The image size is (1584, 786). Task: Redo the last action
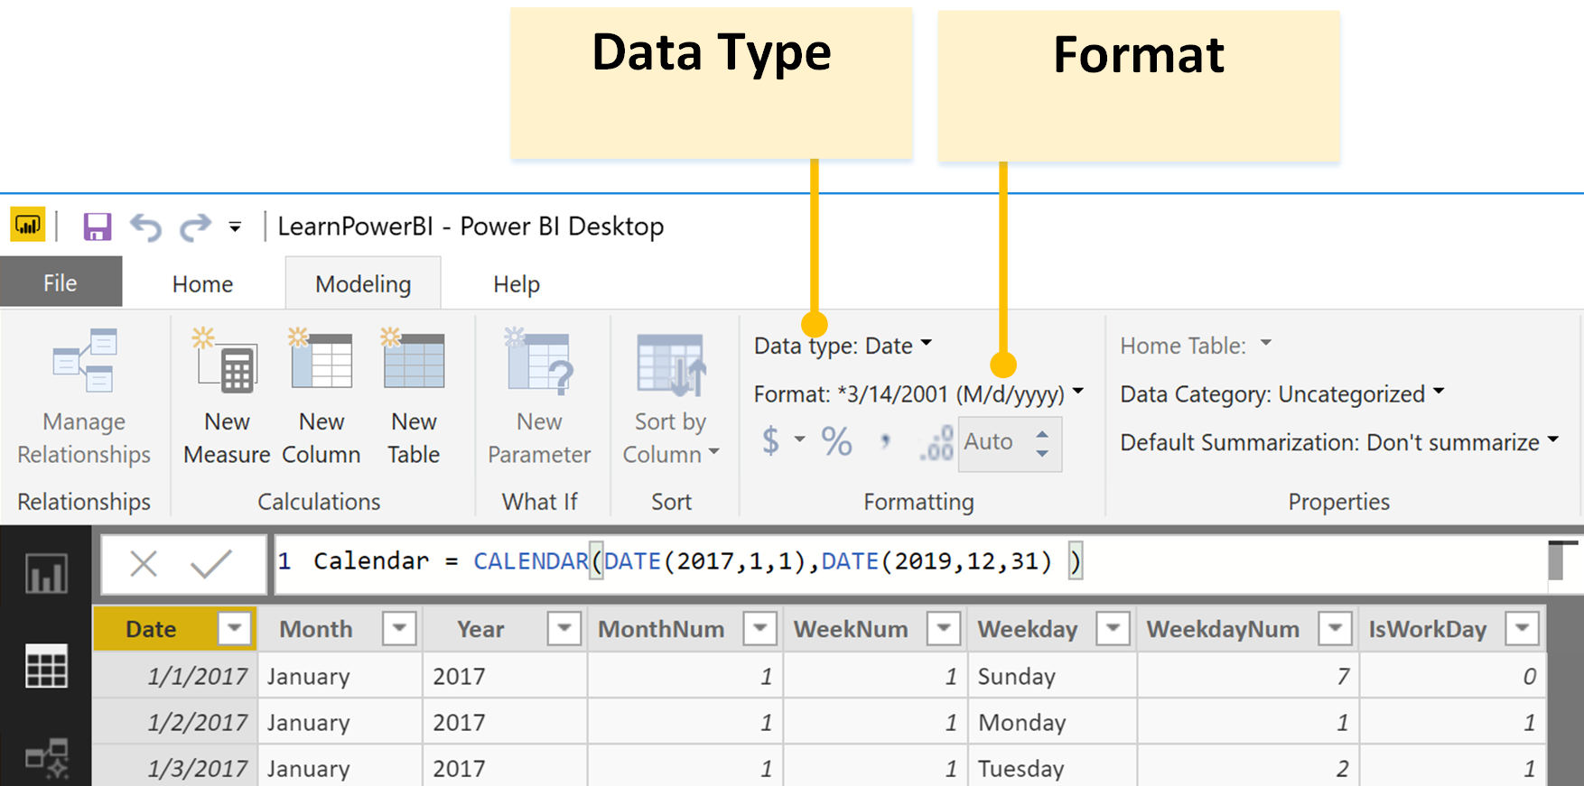pos(194,227)
